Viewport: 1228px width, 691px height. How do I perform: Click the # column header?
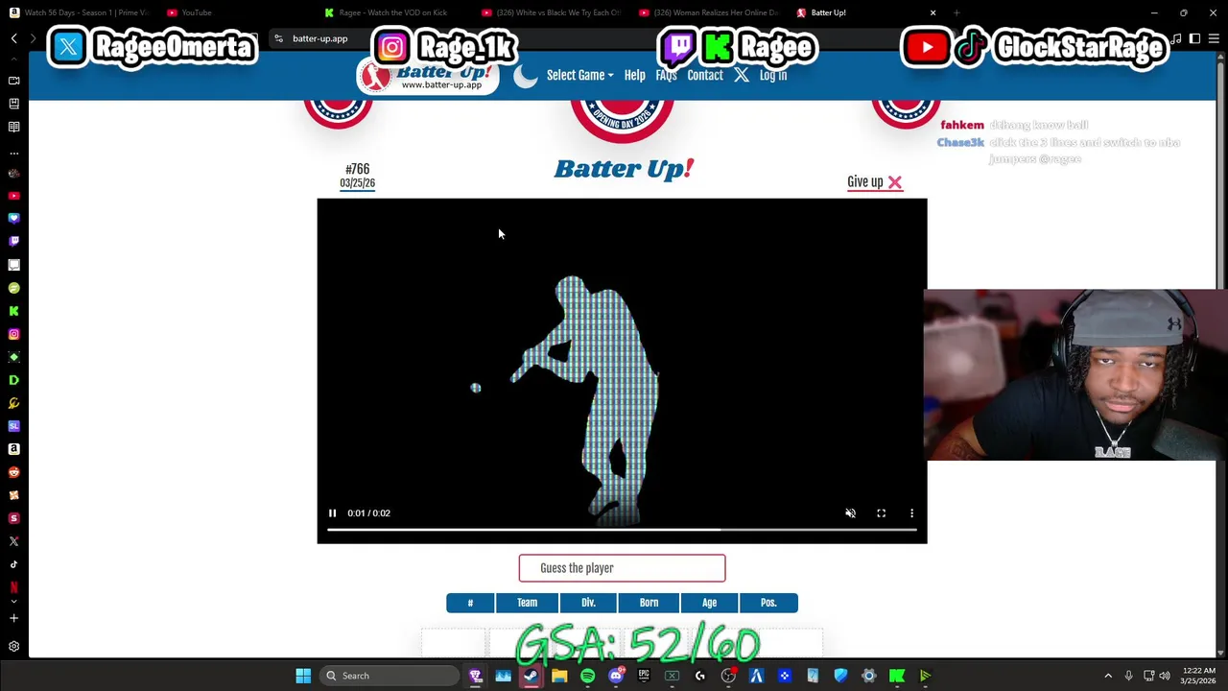point(470,603)
